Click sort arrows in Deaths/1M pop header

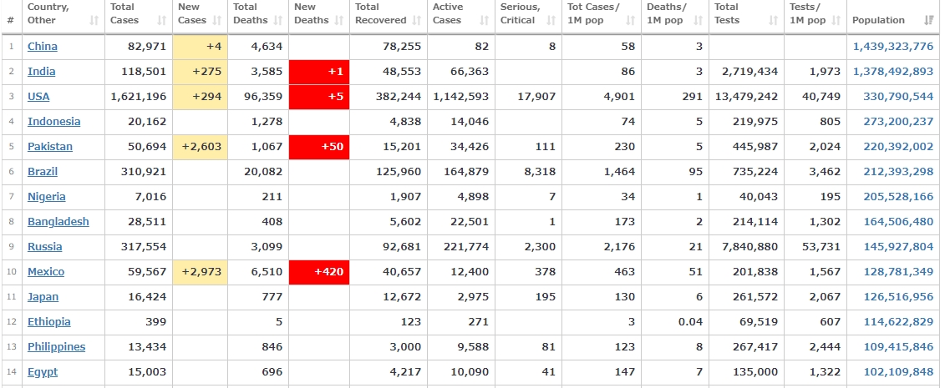[696, 20]
